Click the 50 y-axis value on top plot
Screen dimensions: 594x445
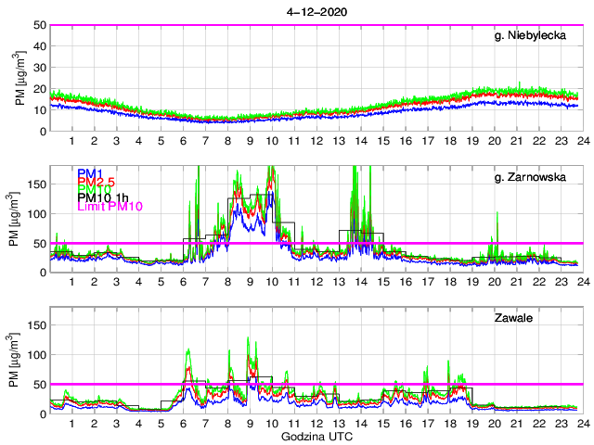click(x=40, y=25)
